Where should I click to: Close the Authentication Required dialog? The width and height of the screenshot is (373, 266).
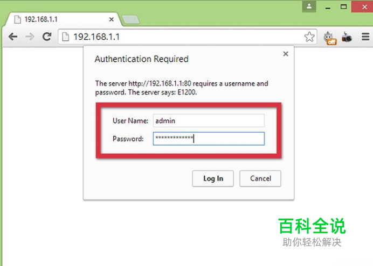(x=286, y=54)
